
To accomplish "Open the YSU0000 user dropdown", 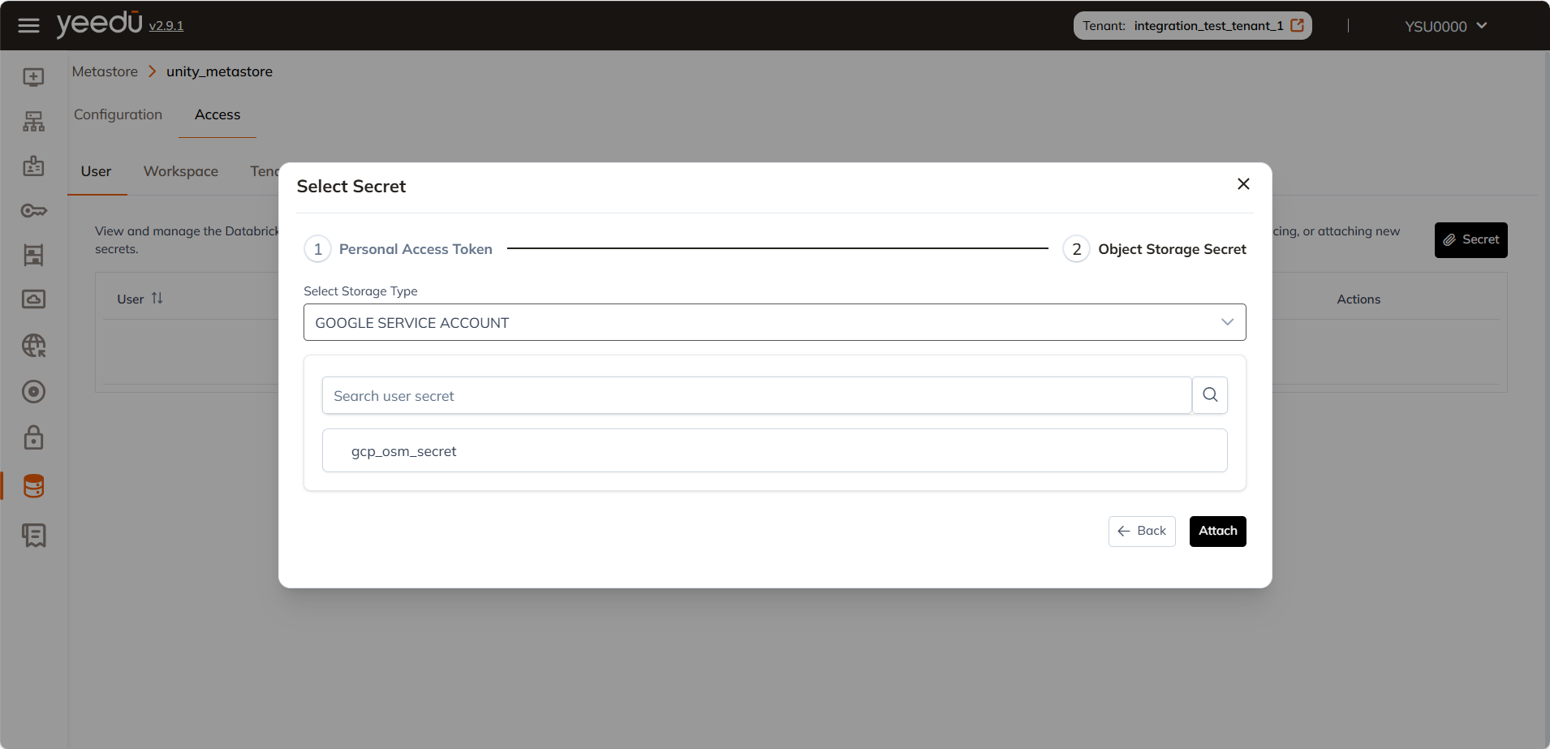I will [1445, 26].
